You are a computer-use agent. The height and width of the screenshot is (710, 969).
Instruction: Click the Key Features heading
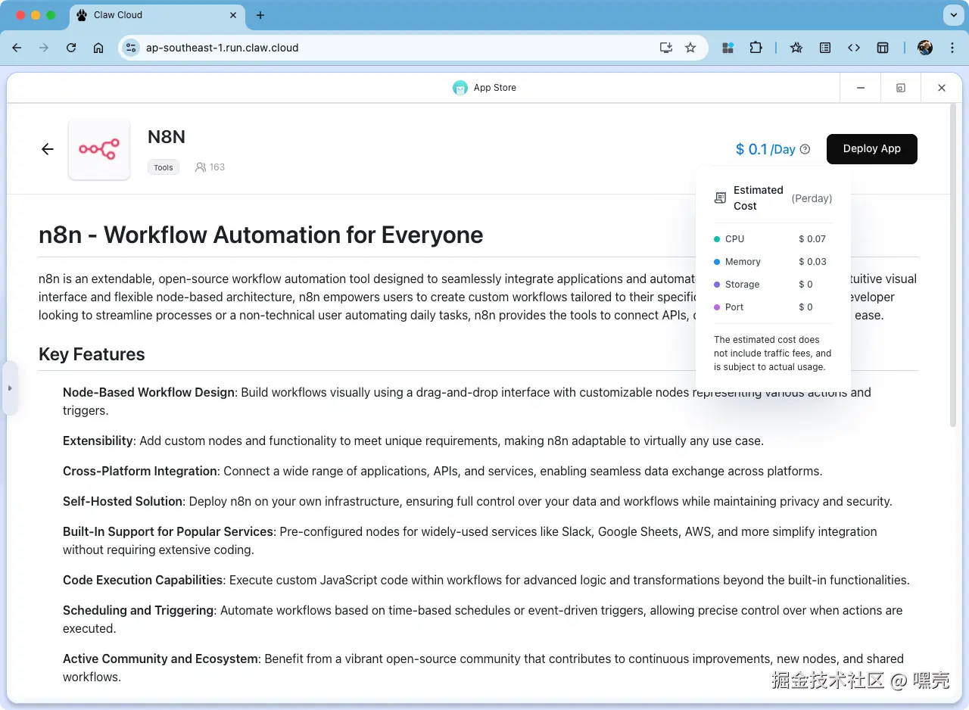[x=92, y=354]
